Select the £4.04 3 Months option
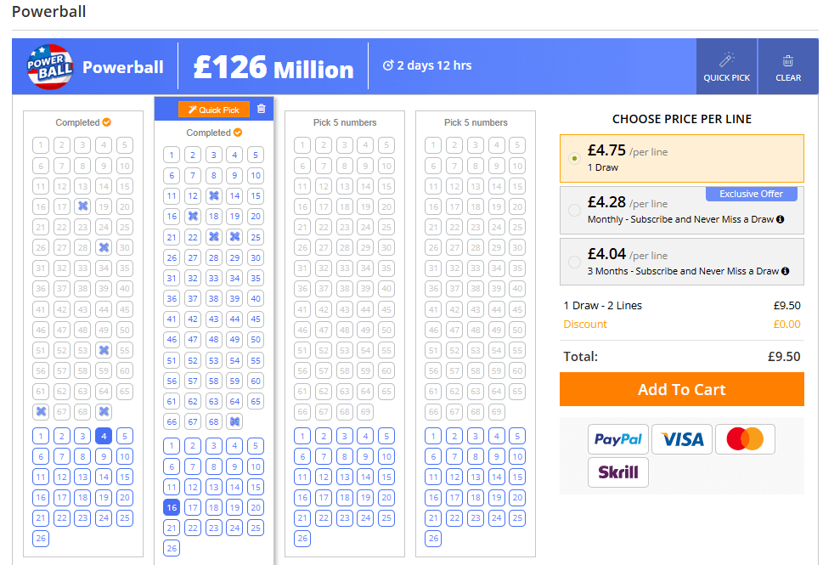Screen dimensions: 823x565 click(682, 262)
